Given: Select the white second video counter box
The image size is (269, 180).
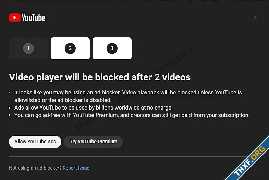Looking at the screenshot, I should tap(70, 48).
